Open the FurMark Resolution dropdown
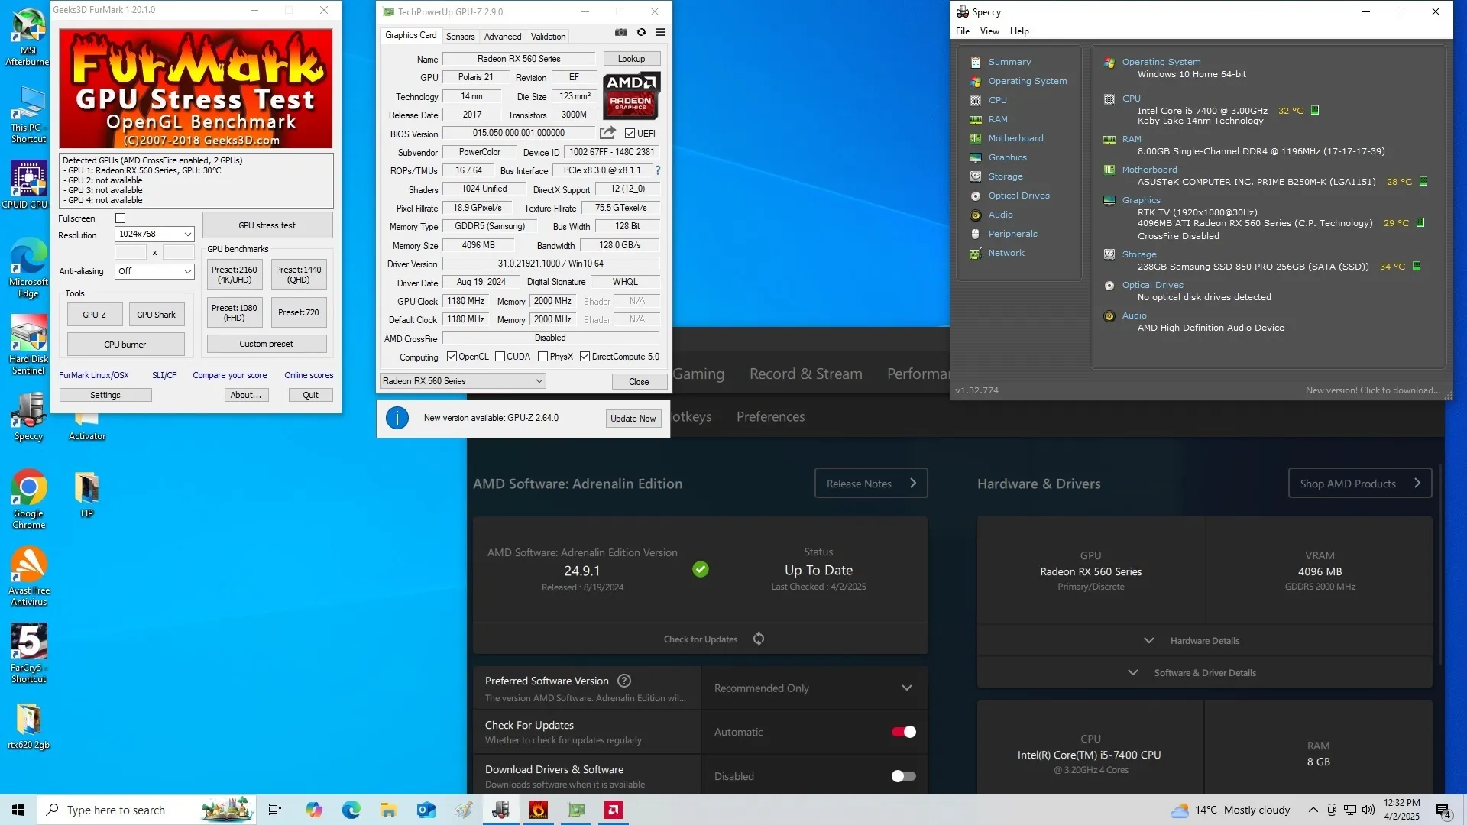This screenshot has height=825, width=1467. tap(154, 234)
